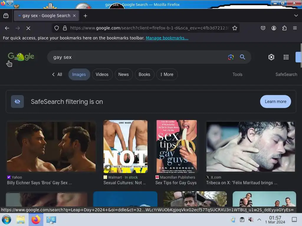This screenshot has width=302, height=226.
Task: Click the Walmart source label
Action: (115, 177)
